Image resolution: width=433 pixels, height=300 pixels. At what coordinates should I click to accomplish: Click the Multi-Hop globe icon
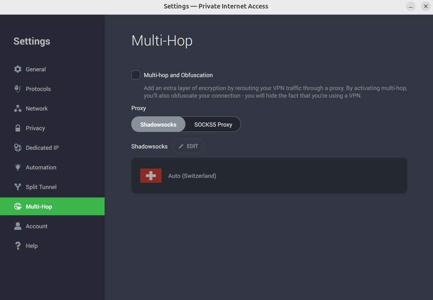point(18,206)
